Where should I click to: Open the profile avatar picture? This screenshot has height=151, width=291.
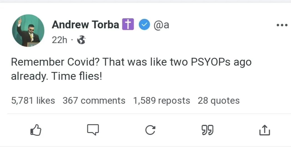[x=28, y=31]
